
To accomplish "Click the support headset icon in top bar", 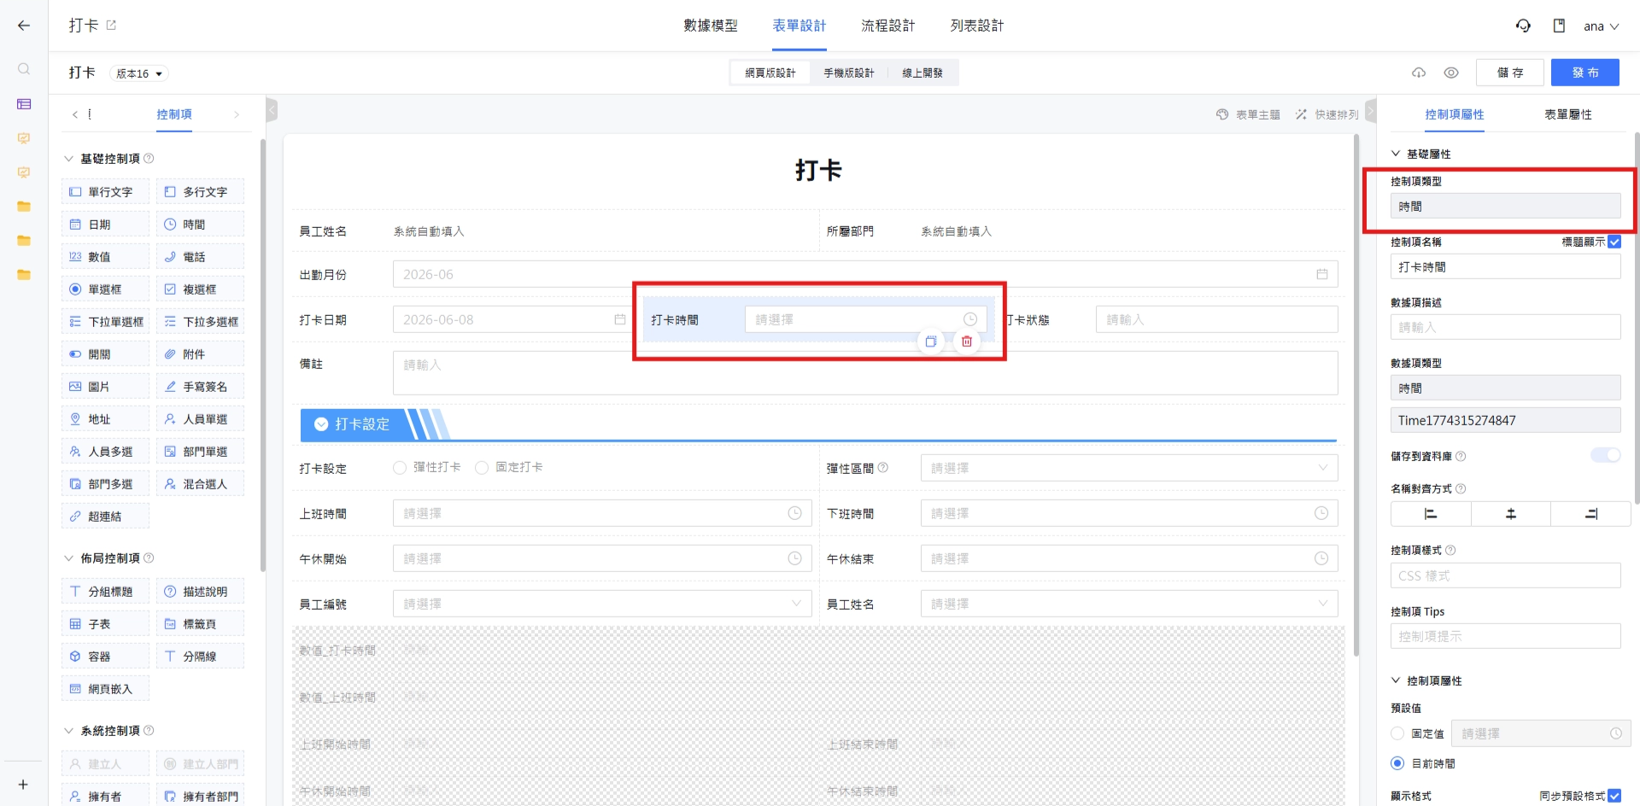I will pyautogui.click(x=1523, y=26).
